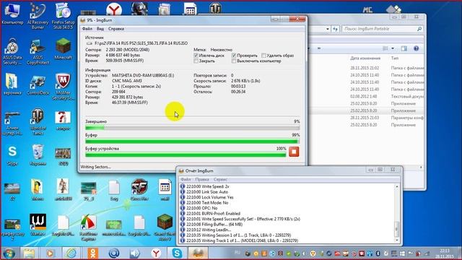Viewport: 462px width, 260px height.
Task: Open the Файл menu in ImgBurn main window
Action: [x=87, y=29]
